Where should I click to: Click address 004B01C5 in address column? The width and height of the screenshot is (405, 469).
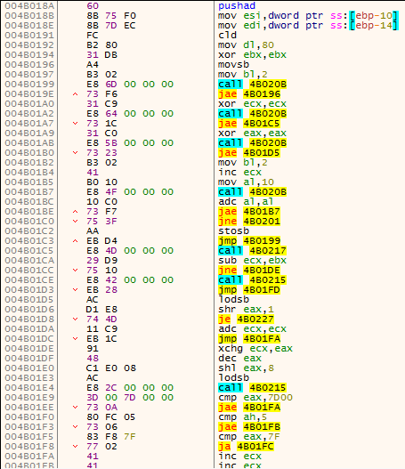tap(29, 251)
